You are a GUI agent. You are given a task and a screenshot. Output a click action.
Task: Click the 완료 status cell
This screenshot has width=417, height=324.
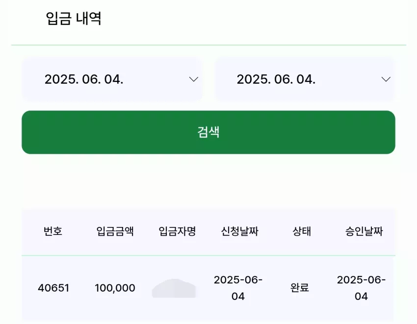pos(300,288)
